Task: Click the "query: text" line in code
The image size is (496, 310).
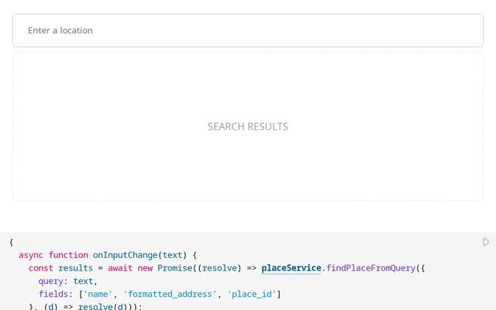Action: (x=67, y=281)
